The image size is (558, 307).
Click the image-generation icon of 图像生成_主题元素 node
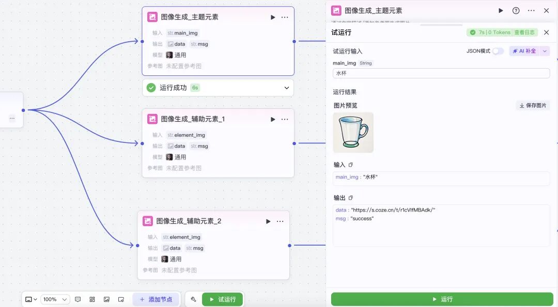click(152, 17)
